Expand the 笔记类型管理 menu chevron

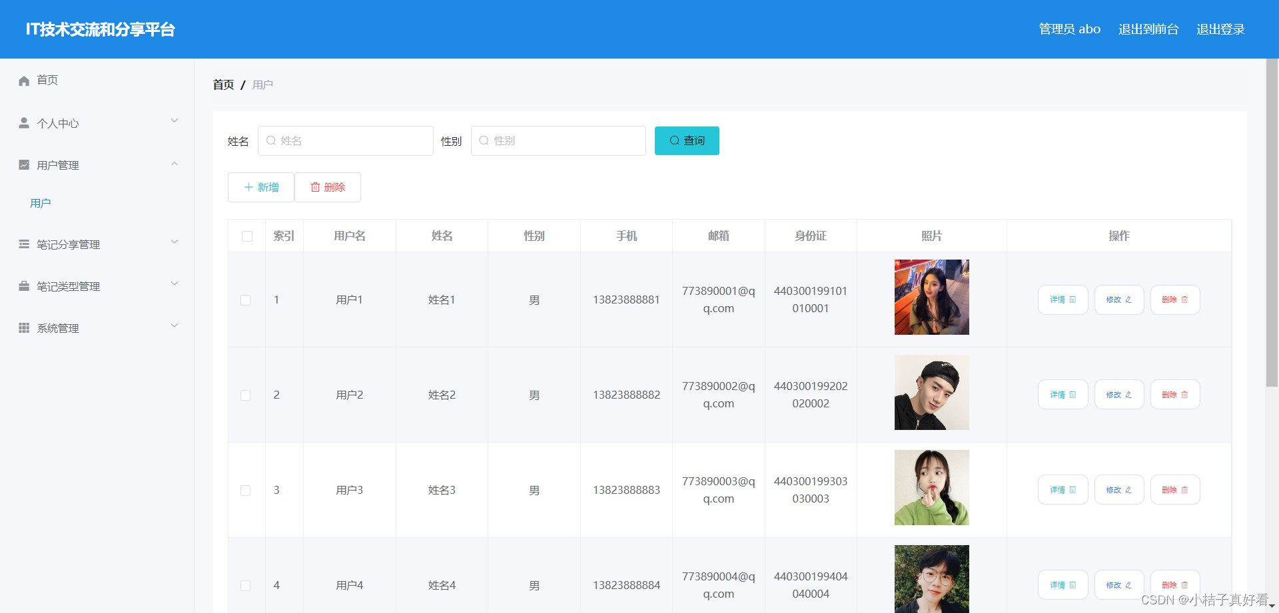[175, 284]
